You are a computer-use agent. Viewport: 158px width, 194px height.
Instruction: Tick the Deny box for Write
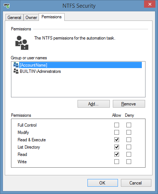point(129,161)
